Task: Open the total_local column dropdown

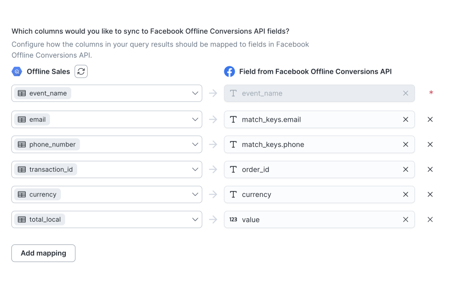Action: [x=195, y=220]
